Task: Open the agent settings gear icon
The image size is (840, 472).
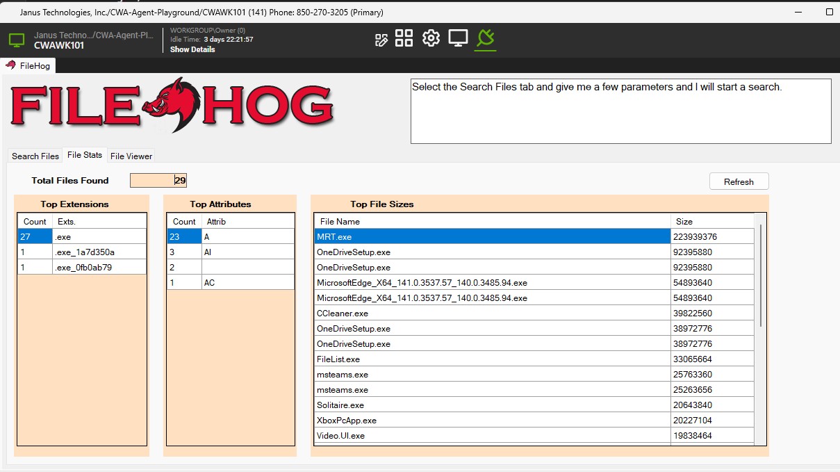Action: pos(431,38)
